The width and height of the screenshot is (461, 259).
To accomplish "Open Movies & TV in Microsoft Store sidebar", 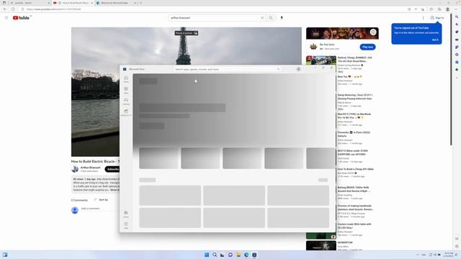I will coord(126,113).
